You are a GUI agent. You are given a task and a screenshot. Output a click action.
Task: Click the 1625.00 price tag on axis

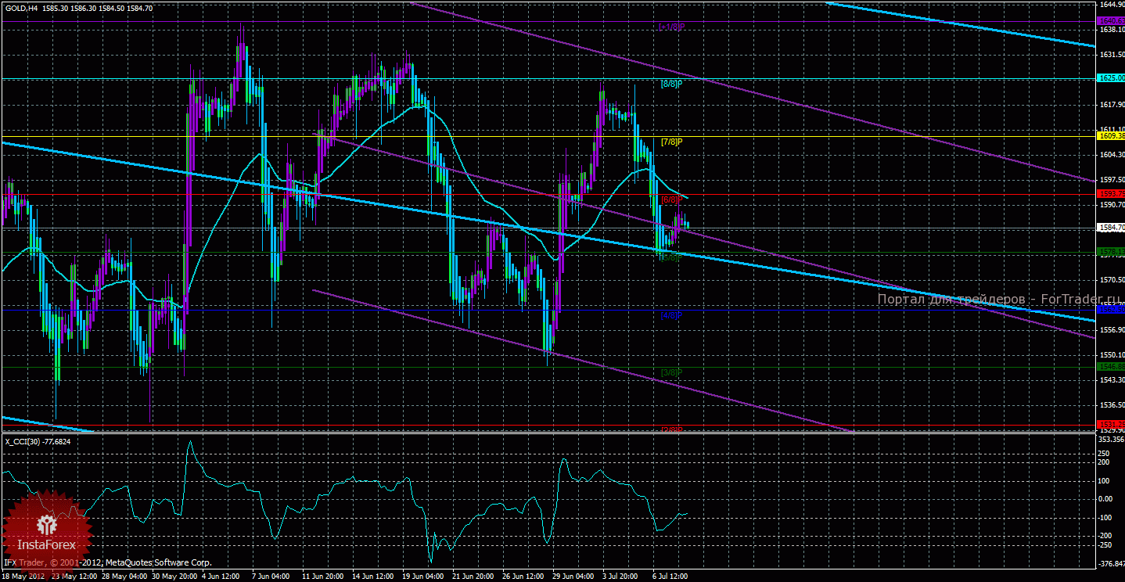1111,78
